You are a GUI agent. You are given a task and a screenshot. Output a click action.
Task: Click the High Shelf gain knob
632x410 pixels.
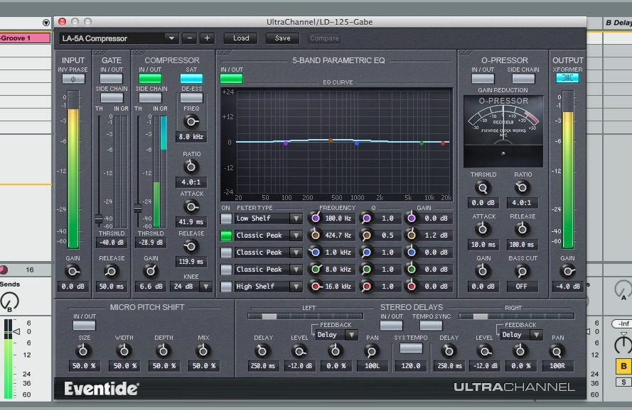pos(411,286)
